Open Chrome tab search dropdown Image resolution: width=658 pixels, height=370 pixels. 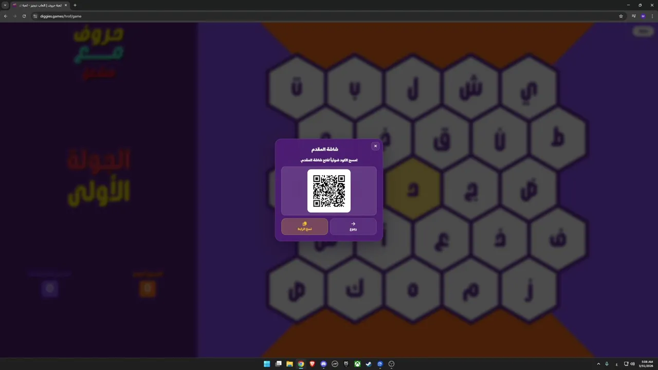(5, 5)
